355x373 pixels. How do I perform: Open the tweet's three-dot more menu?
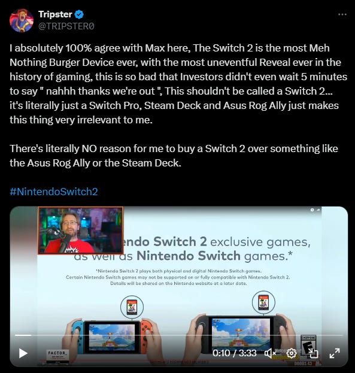click(x=342, y=14)
